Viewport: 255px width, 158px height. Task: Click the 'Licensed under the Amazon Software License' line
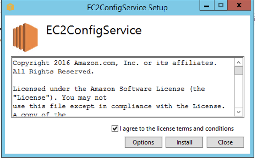click(109, 89)
